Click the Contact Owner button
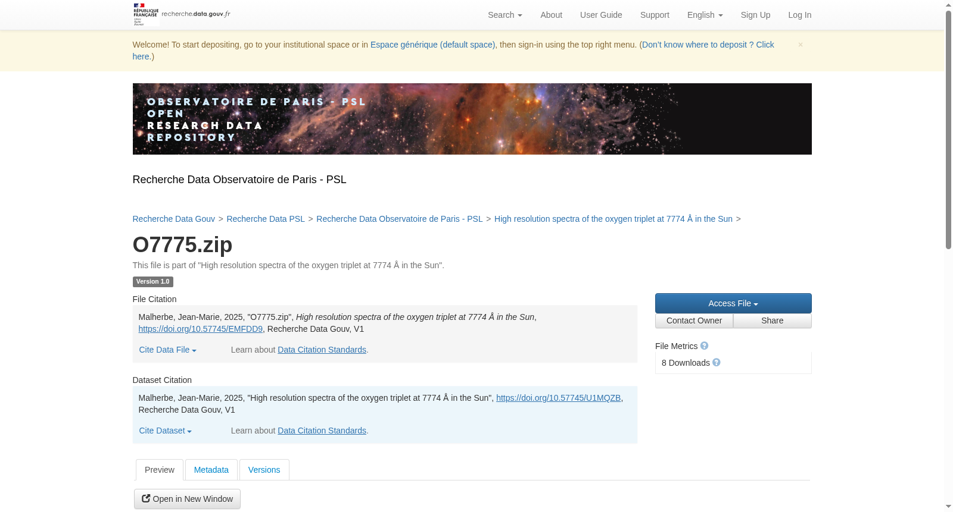 point(694,321)
